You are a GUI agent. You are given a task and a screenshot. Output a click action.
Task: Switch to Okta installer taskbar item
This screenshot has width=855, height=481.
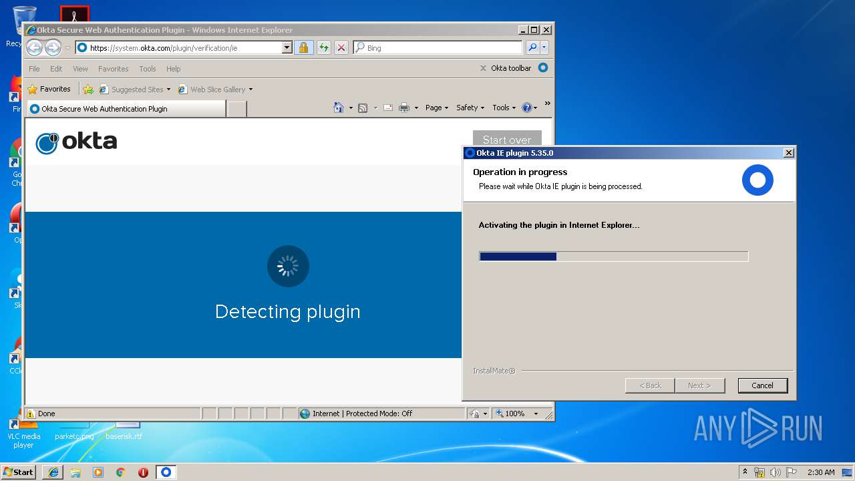[x=166, y=472]
